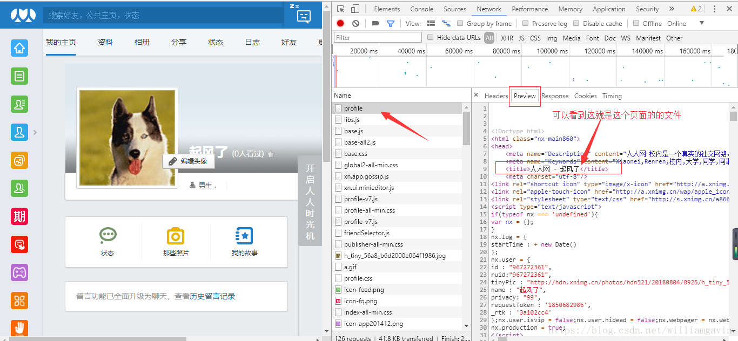Image resolution: width=738 pixels, height=341 pixels.
Task: Select the global2-all-min.css request
Action: (x=397, y=165)
